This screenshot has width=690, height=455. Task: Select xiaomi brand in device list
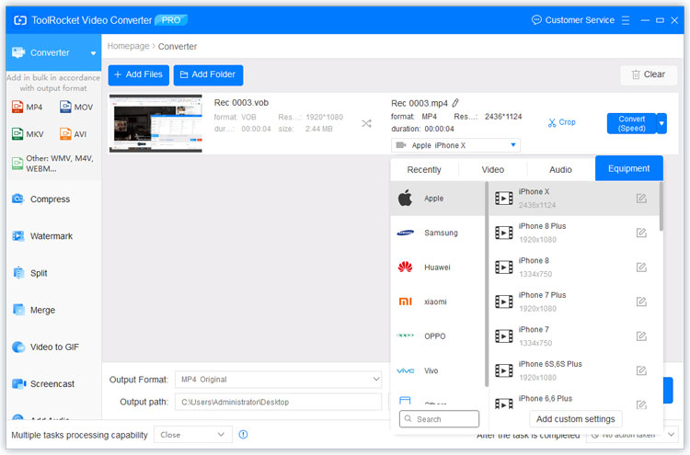tap(437, 301)
